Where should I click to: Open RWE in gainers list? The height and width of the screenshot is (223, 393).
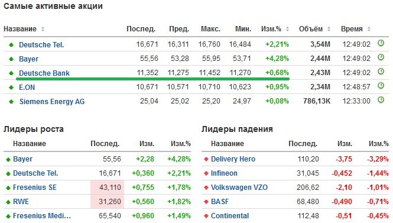21,202
